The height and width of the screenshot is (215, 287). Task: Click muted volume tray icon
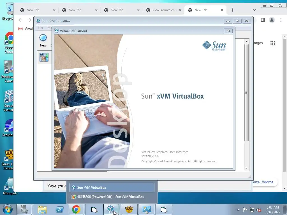pyautogui.click(x=259, y=210)
